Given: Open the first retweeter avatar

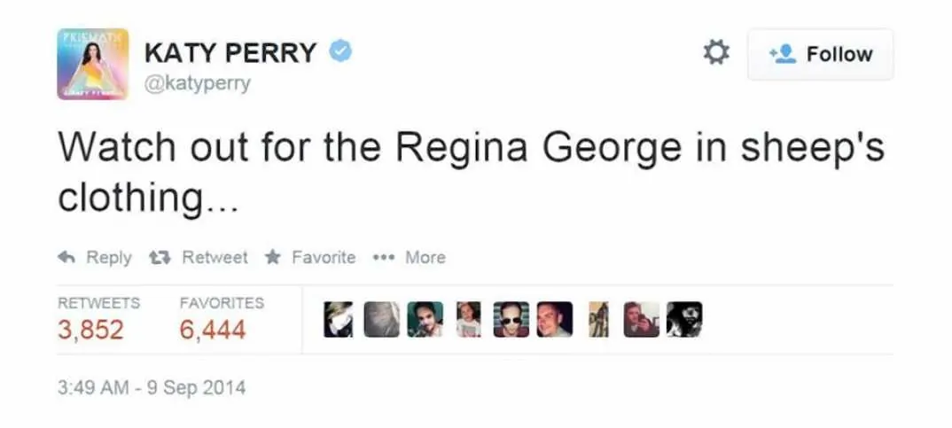Looking at the screenshot, I should pos(339,319).
